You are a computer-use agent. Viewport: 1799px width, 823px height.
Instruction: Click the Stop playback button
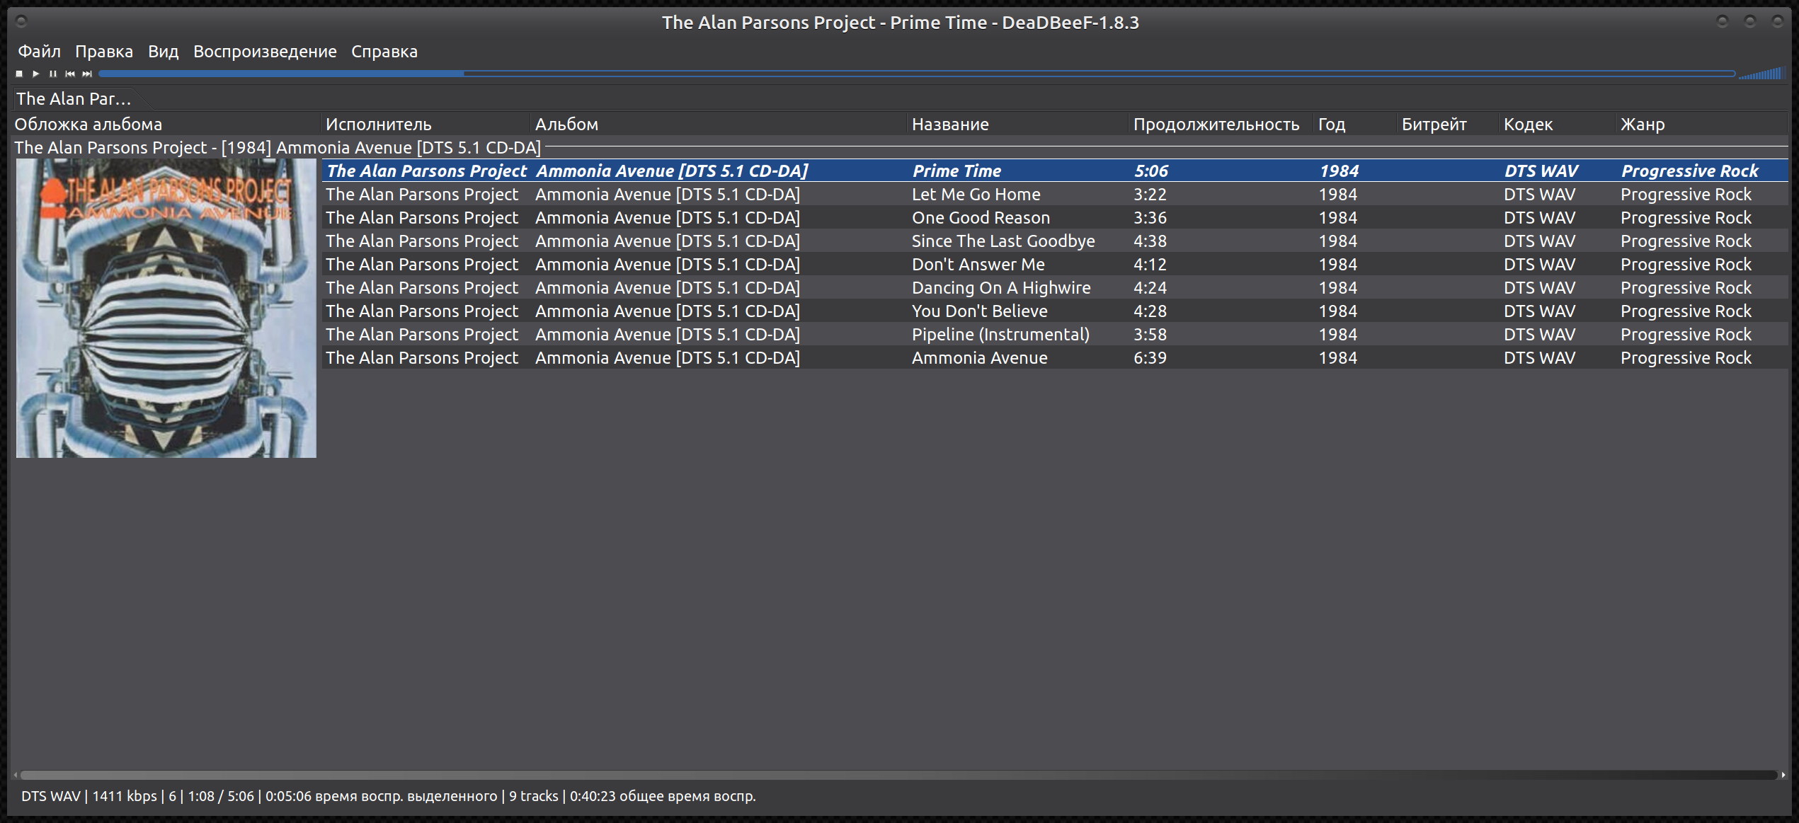[x=19, y=74]
